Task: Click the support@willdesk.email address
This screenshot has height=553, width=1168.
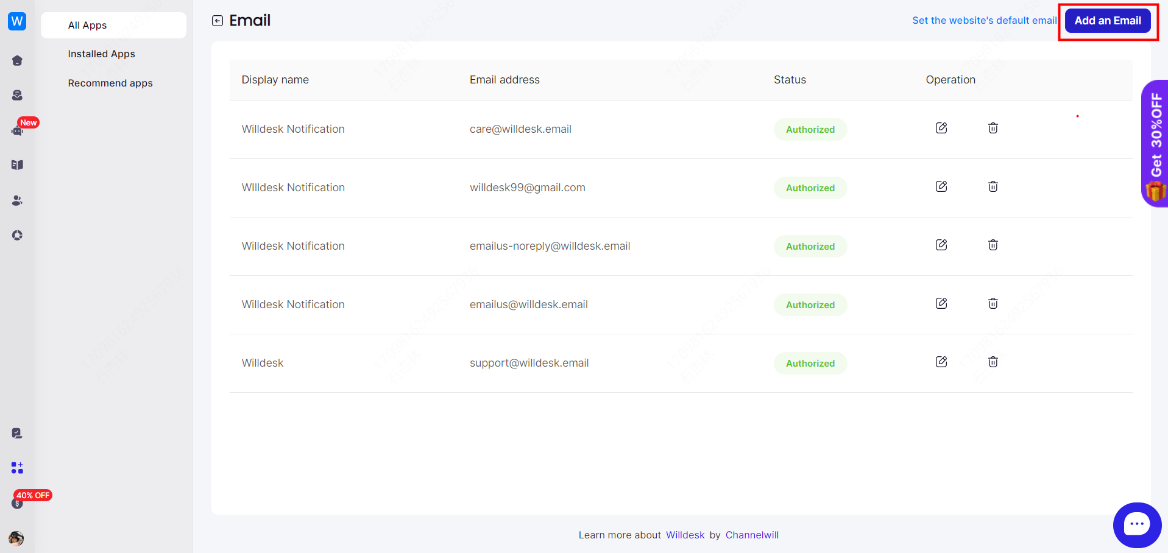Action: [x=529, y=363]
